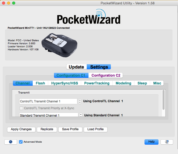Open the Sleep tab

142,83
